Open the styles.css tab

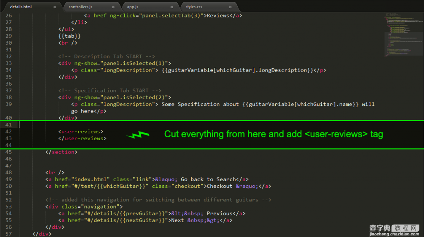pyautogui.click(x=194, y=7)
